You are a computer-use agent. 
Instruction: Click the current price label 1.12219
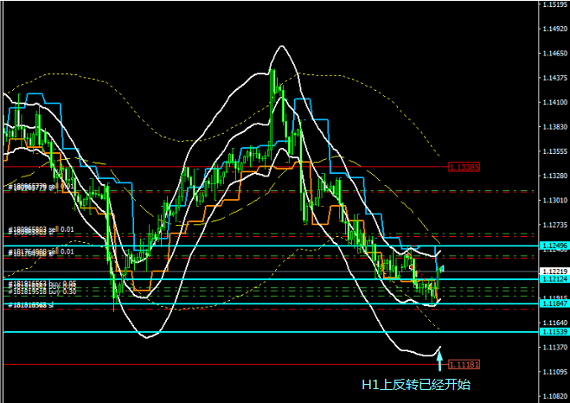[554, 271]
